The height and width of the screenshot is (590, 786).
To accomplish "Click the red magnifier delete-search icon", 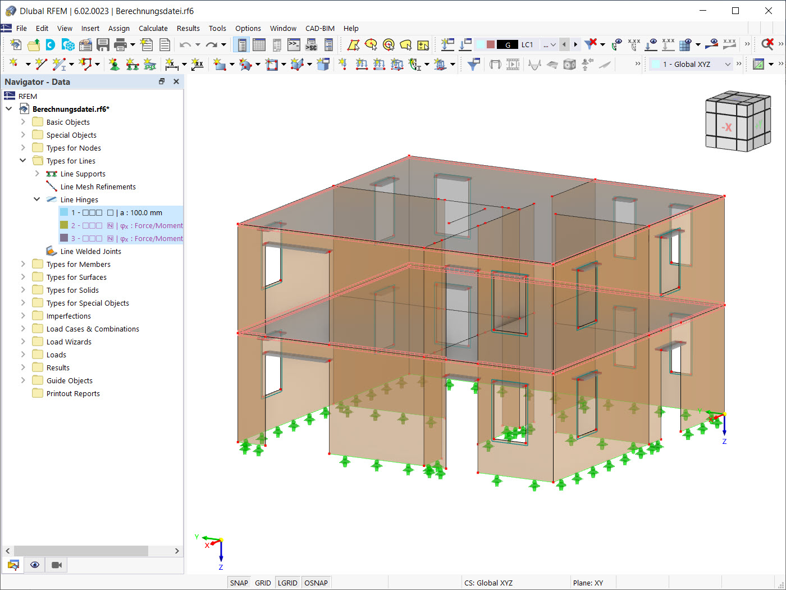I will [x=767, y=44].
